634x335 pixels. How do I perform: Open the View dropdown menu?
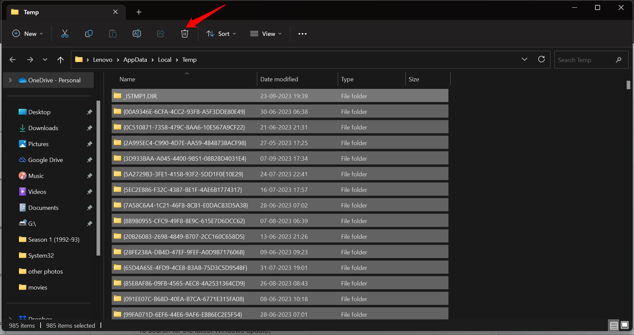[266, 34]
